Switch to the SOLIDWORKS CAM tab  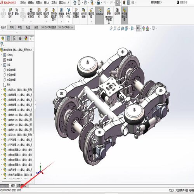coord(66,27)
